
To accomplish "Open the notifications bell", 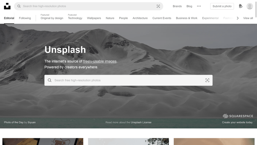I will pos(240,6).
